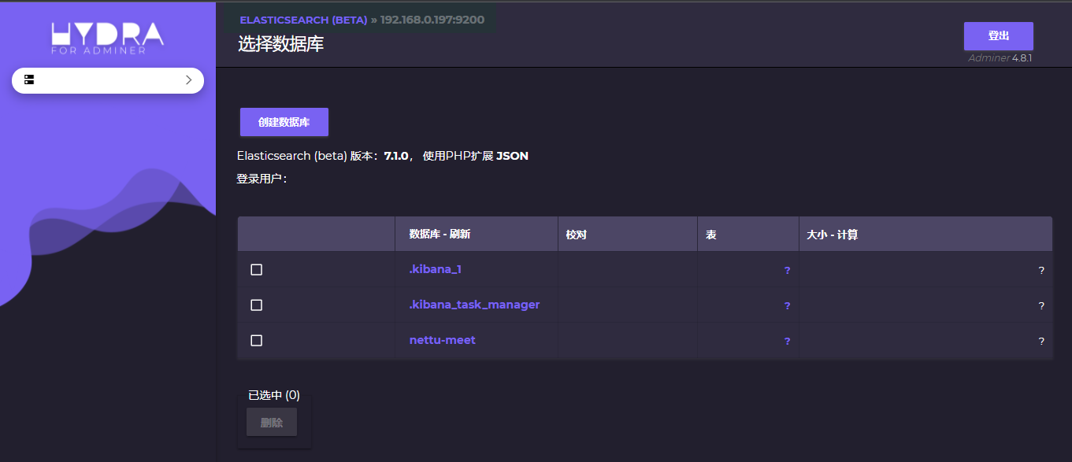
Task: Open the .kibana_1 database
Action: (436, 269)
